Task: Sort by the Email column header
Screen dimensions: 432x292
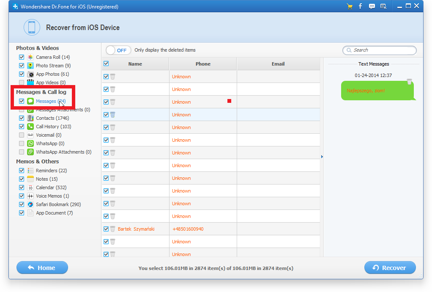Action: (x=278, y=64)
